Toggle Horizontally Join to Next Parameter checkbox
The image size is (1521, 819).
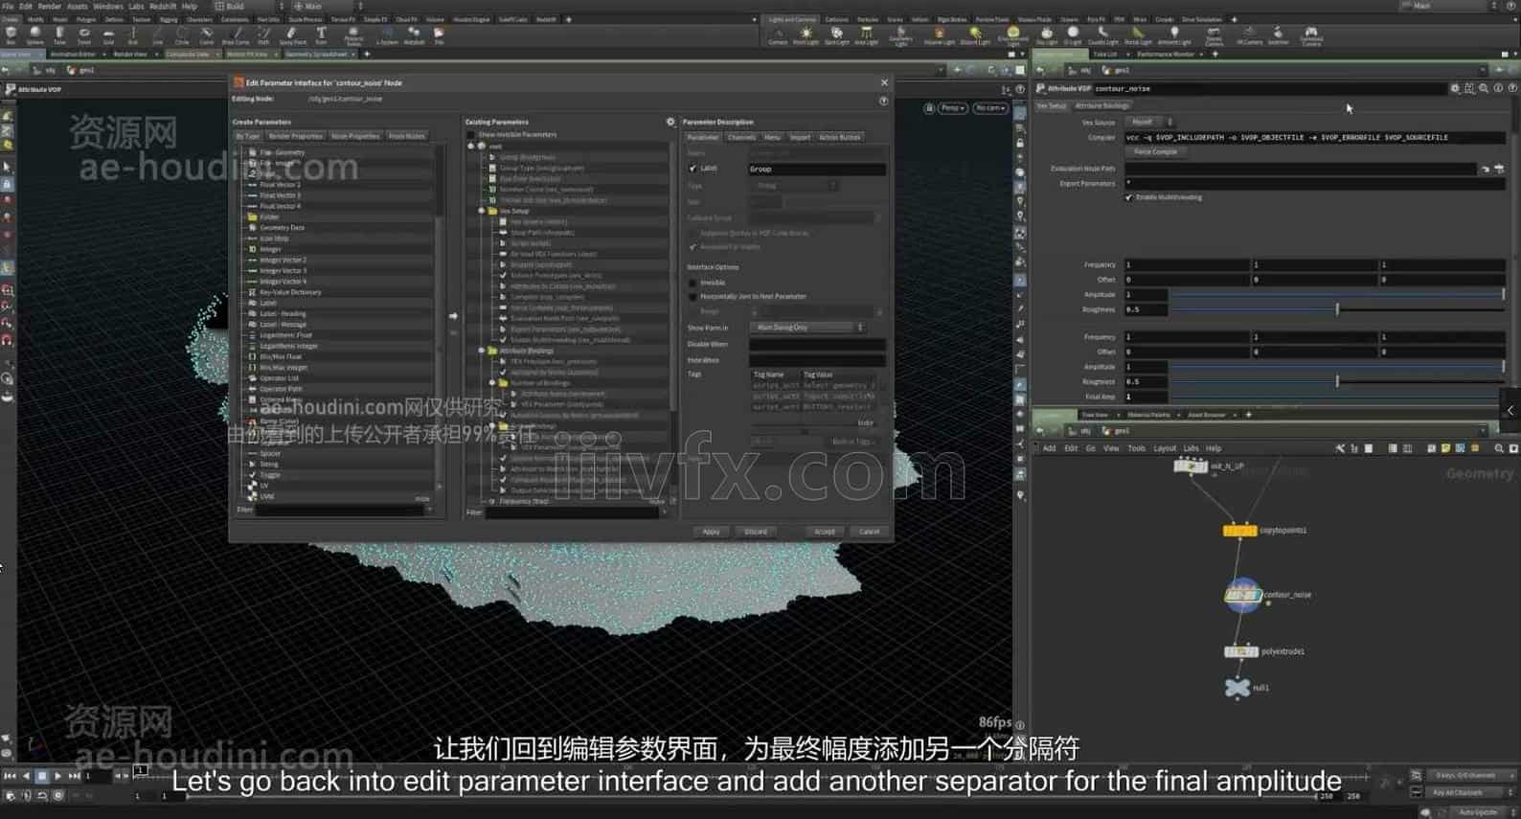(x=692, y=296)
